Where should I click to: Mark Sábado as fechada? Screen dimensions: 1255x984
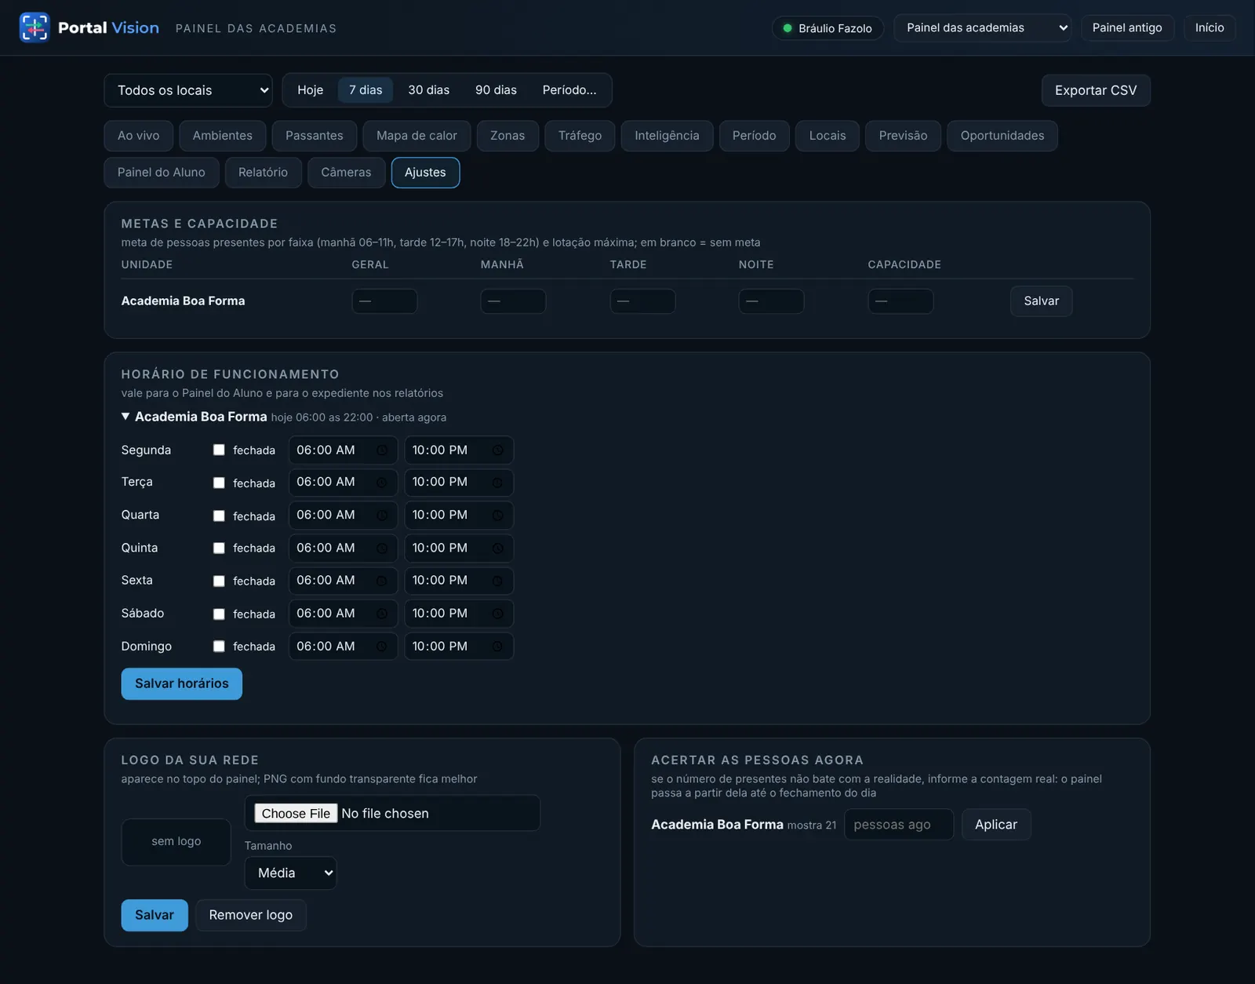(219, 614)
